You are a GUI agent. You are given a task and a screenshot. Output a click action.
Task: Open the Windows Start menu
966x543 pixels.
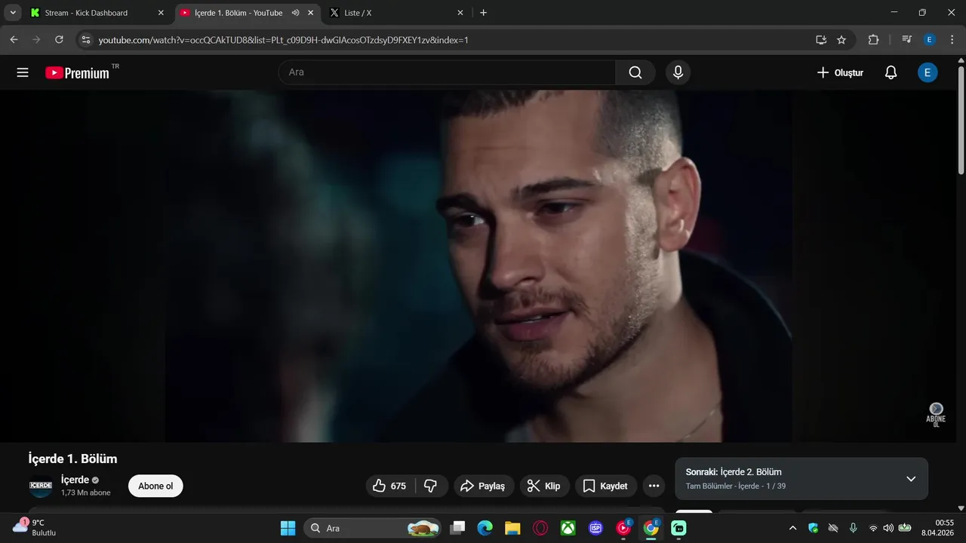288,528
